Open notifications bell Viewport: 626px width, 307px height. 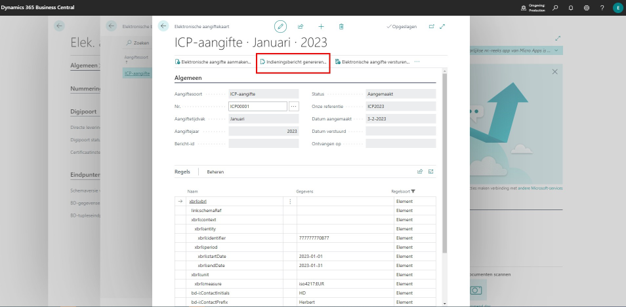[570, 8]
